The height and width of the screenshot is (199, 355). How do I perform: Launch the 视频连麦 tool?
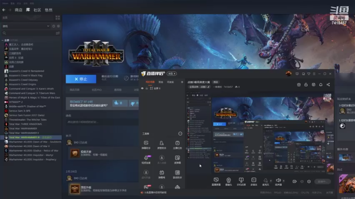146,159
